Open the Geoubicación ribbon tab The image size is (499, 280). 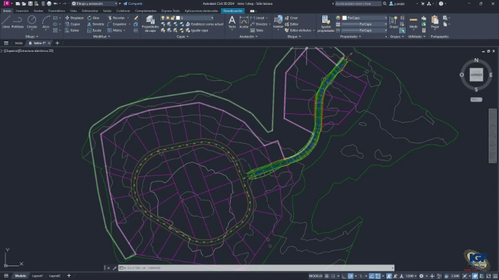[x=233, y=11]
